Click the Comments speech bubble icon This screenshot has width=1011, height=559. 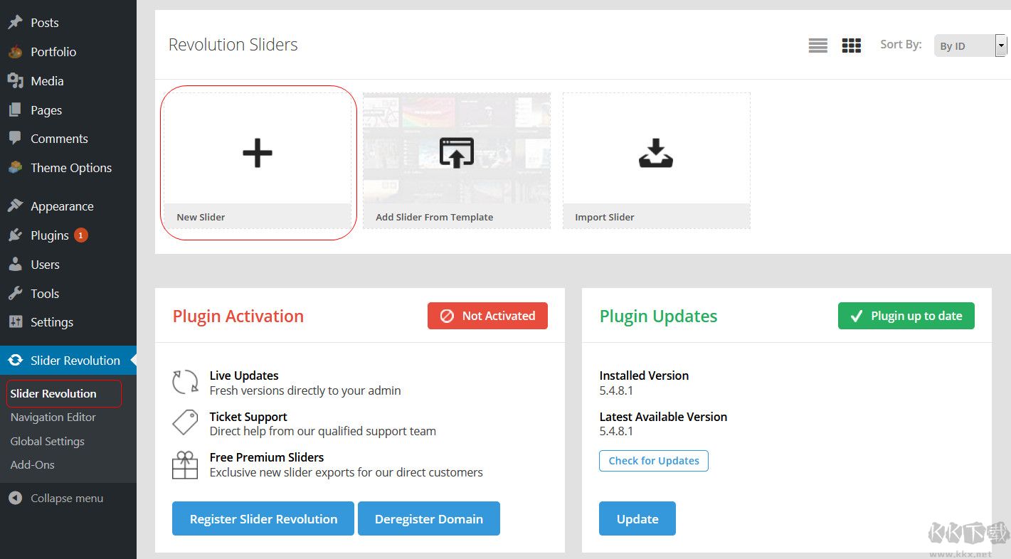click(15, 139)
